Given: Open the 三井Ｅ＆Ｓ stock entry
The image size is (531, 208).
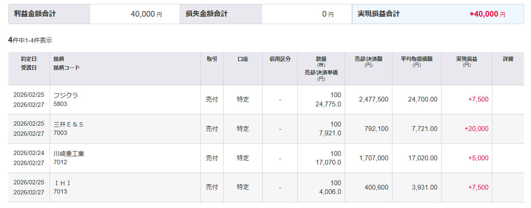Looking at the screenshot, I should click(x=68, y=124).
